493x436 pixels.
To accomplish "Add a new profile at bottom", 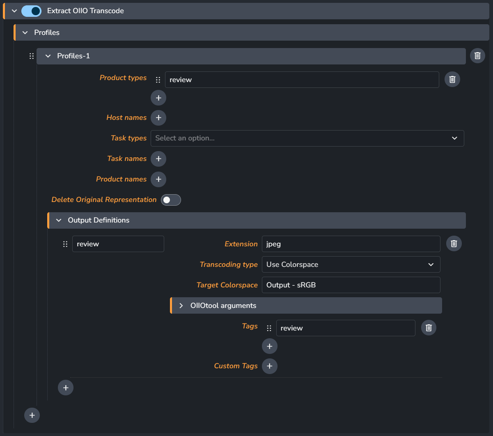I will [x=32, y=415].
